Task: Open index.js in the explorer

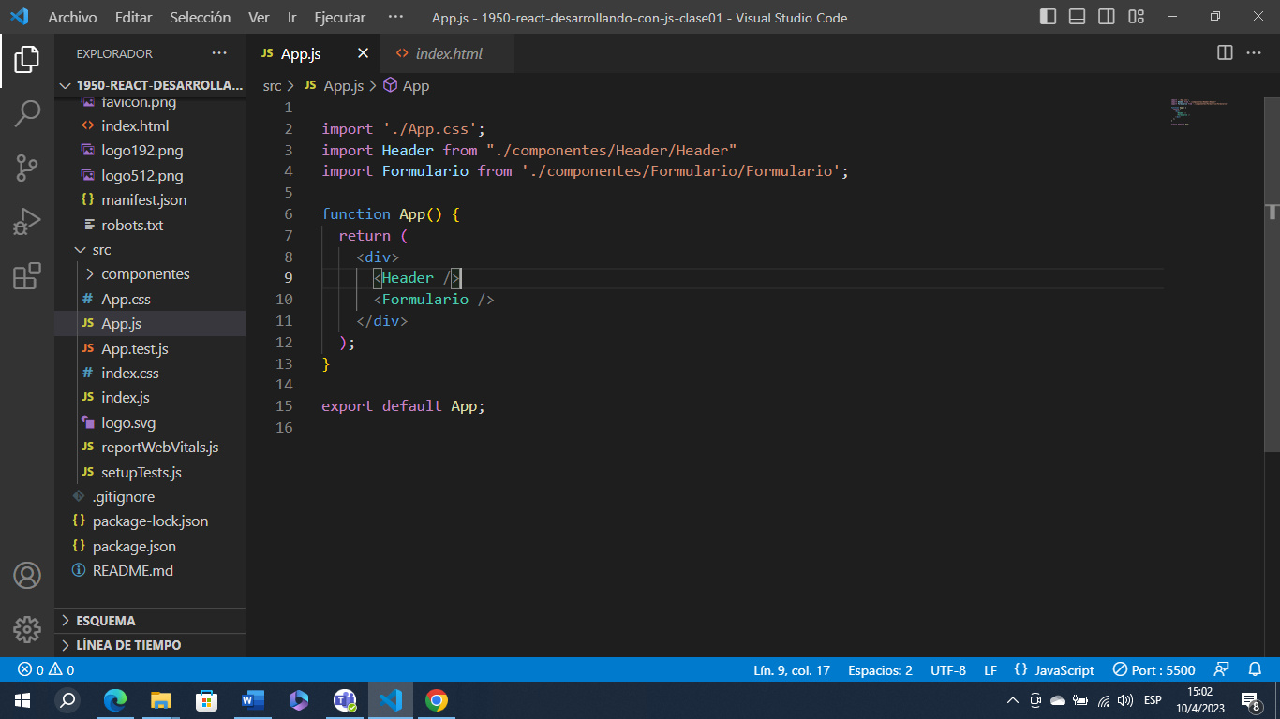Action: tap(150, 398)
